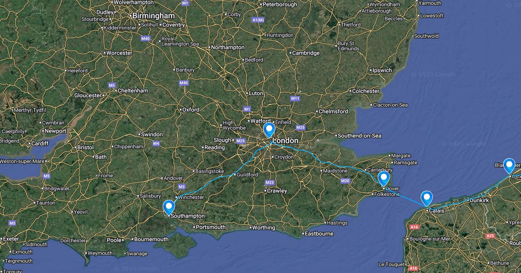Image resolution: width=521 pixels, height=273 pixels.
Task: Click the Cambridge city label
Action: pos(306,53)
